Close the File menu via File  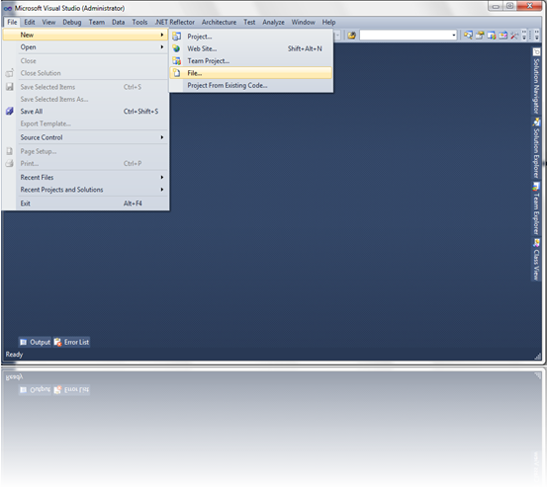pos(12,22)
